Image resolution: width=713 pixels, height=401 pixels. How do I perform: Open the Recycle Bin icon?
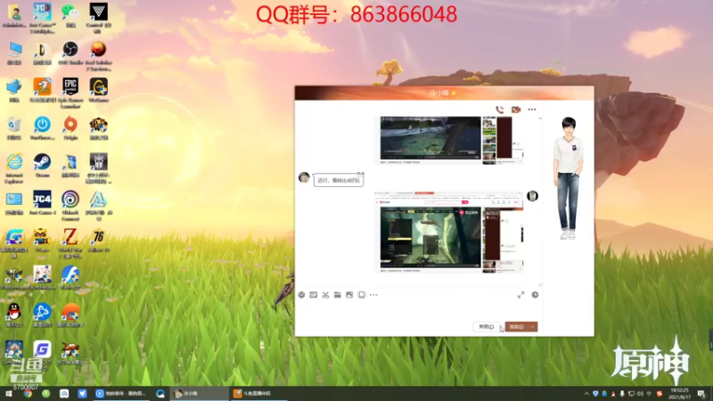coord(14,128)
